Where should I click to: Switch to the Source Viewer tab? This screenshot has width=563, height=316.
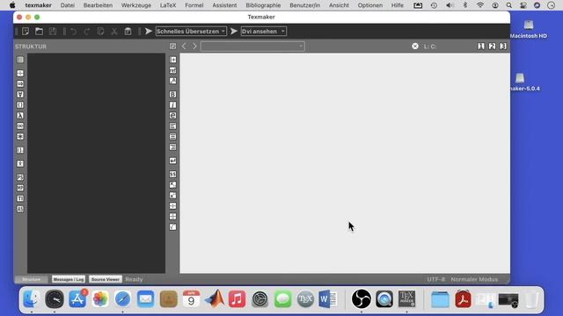(x=106, y=279)
